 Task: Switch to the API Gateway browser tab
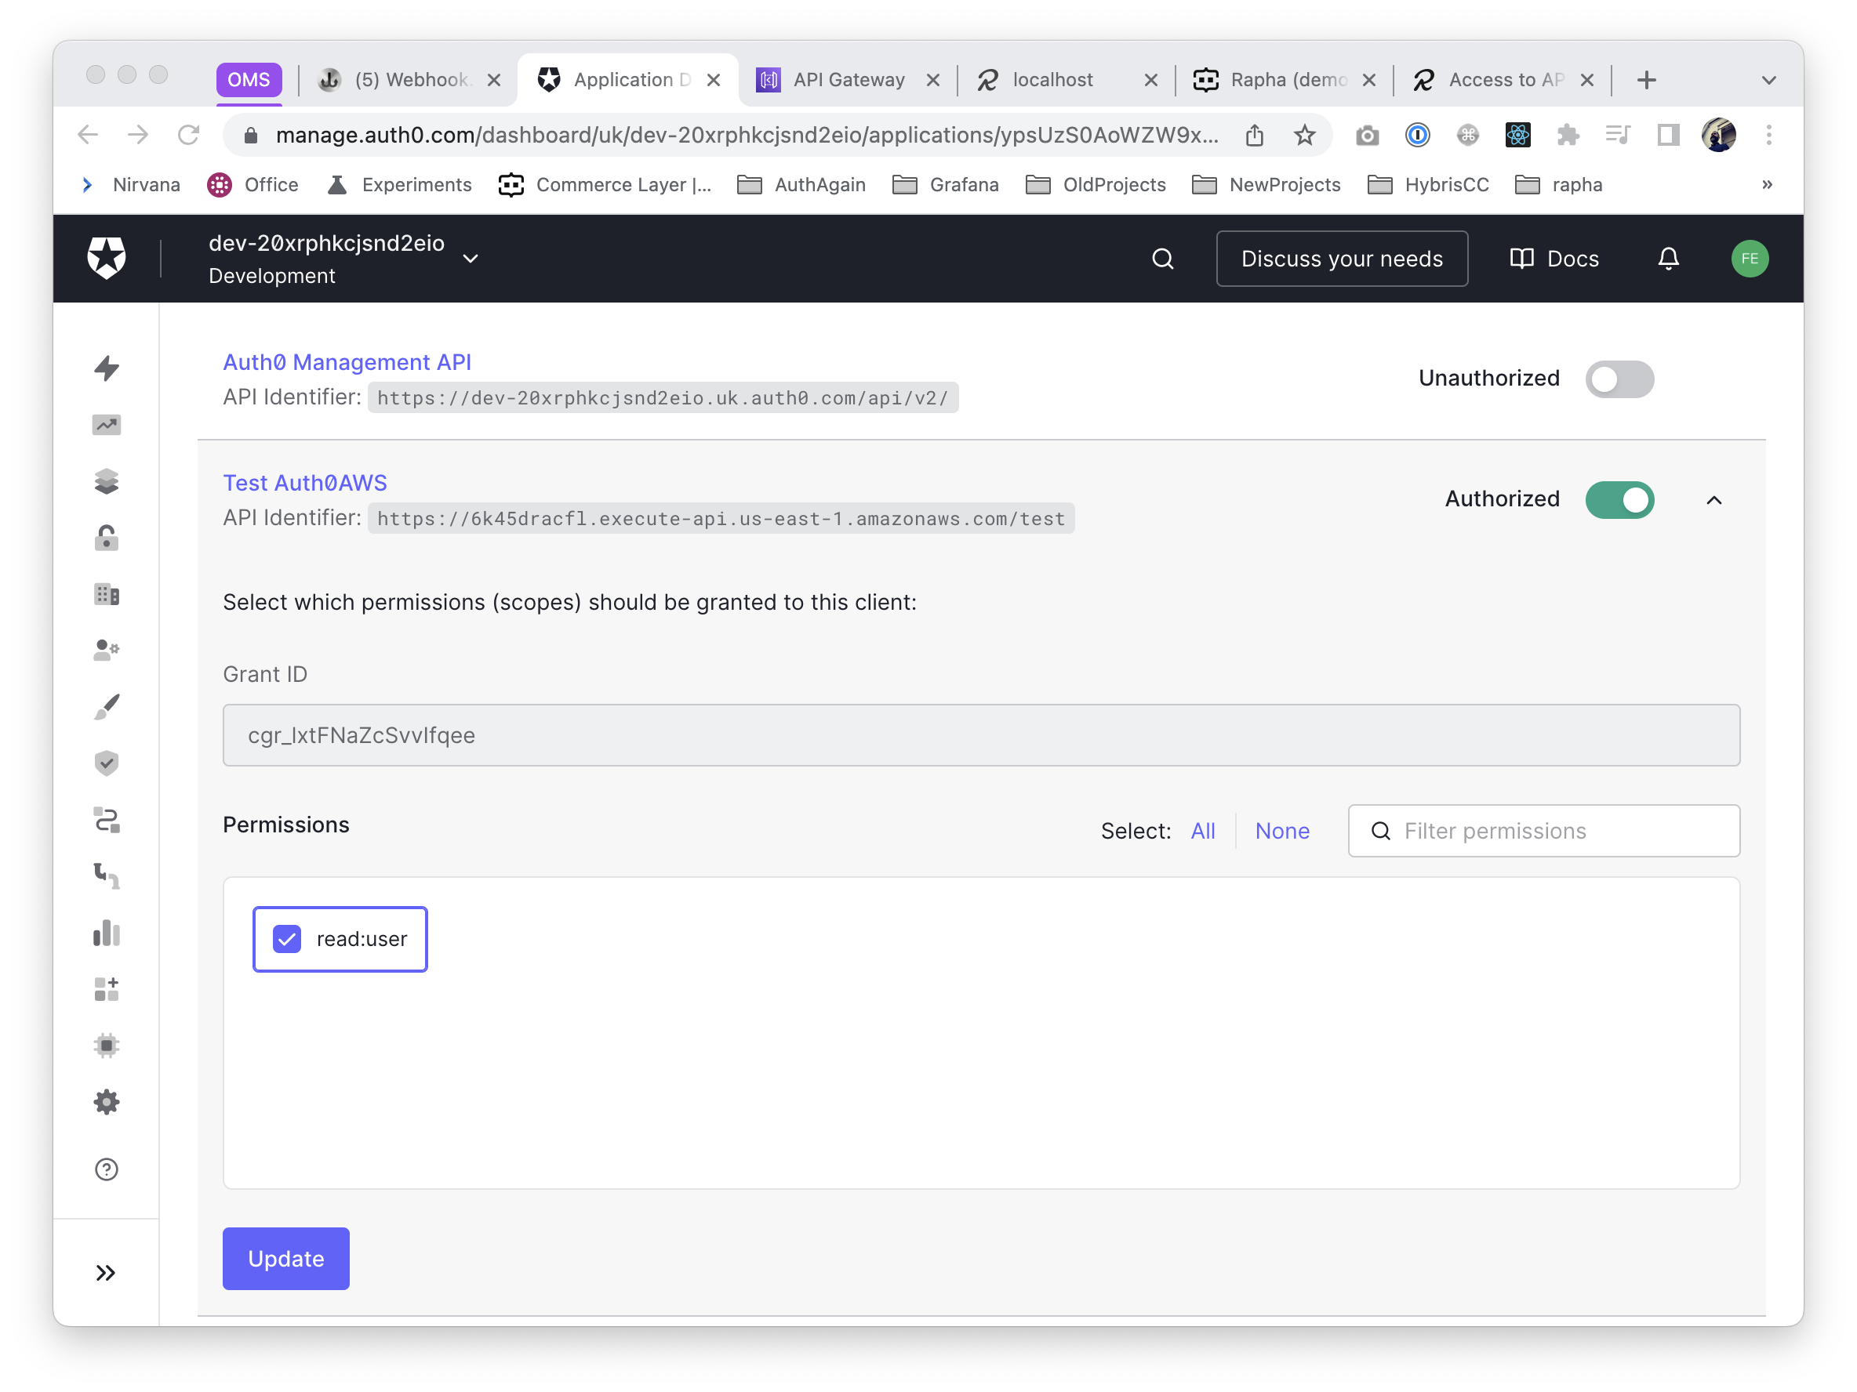(x=847, y=80)
